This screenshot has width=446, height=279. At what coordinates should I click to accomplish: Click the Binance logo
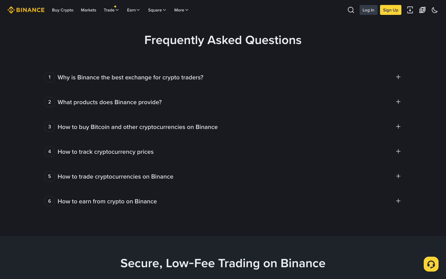point(26,10)
